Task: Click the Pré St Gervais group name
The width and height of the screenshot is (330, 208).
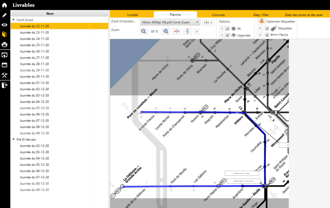Action: click(x=26, y=139)
